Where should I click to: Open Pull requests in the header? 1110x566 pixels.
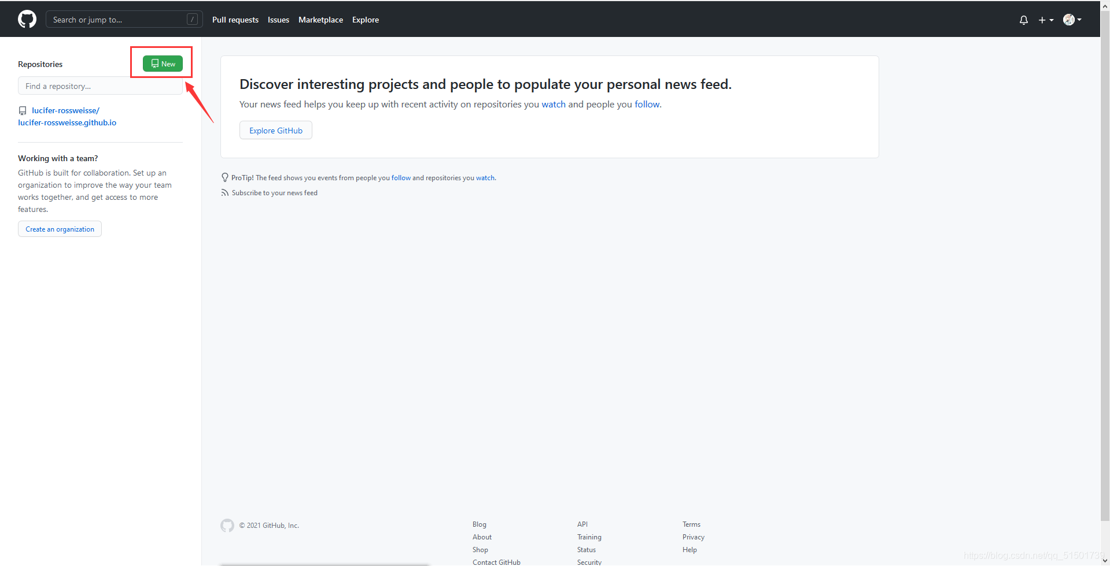(235, 20)
